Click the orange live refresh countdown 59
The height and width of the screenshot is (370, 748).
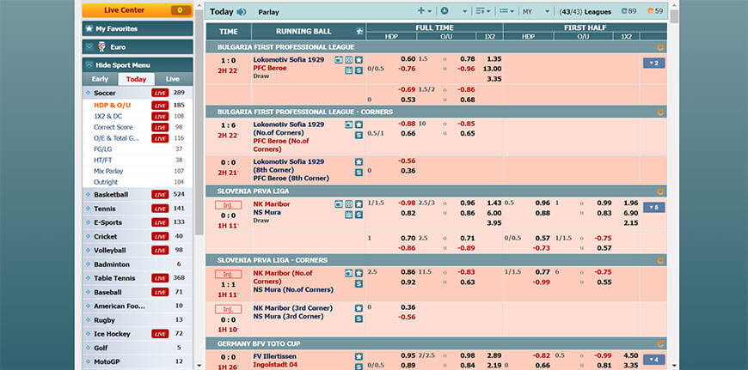[x=655, y=11]
